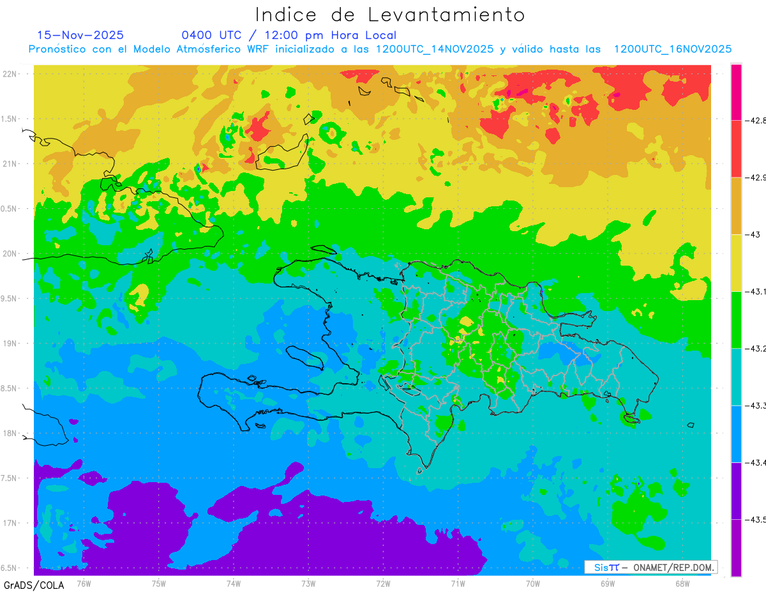
Task: Click the latitude label '22N'
Action: click(11, 74)
